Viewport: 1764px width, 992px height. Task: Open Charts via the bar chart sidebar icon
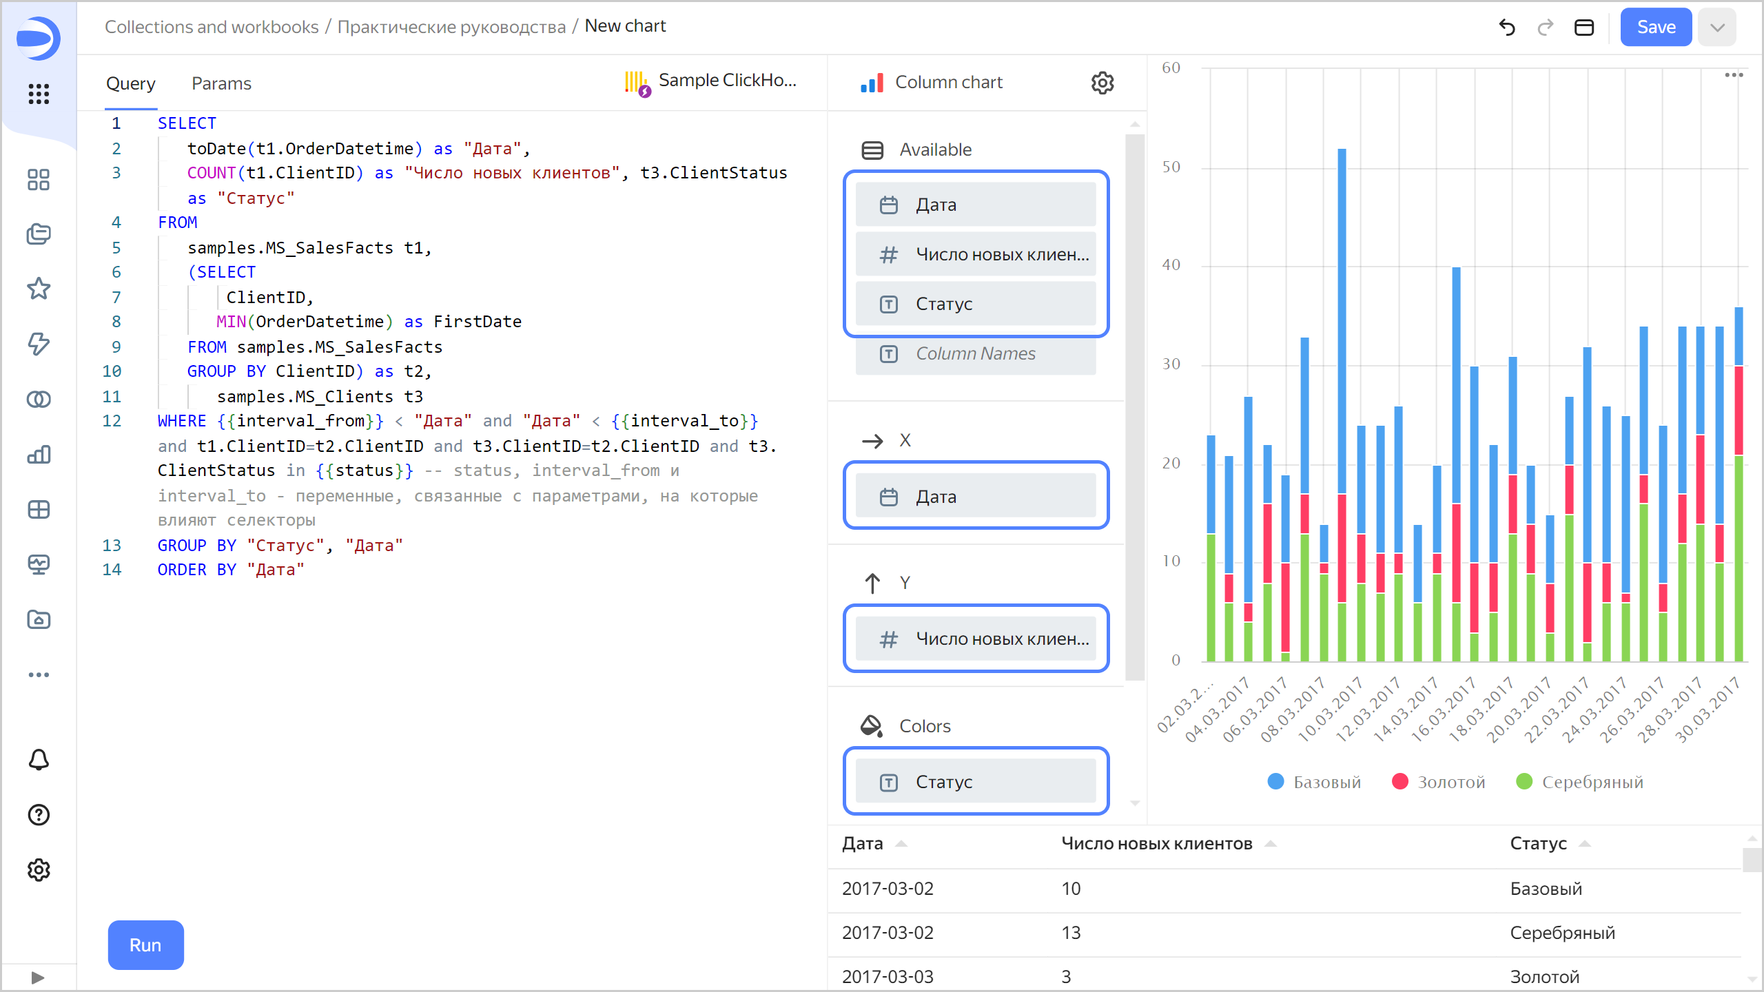coord(39,455)
